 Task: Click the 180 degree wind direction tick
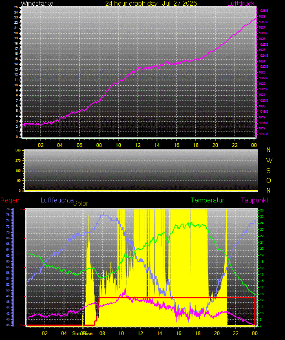click(x=18, y=171)
